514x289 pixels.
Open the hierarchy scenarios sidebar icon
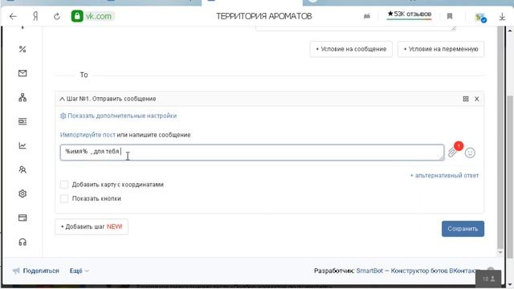coord(22,97)
